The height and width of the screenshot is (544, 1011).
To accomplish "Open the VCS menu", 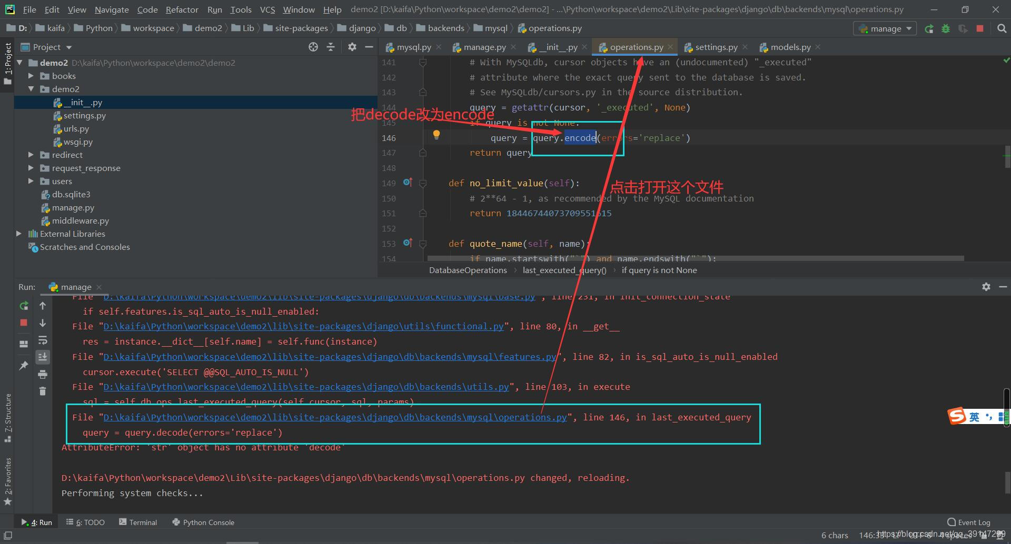I will (267, 9).
